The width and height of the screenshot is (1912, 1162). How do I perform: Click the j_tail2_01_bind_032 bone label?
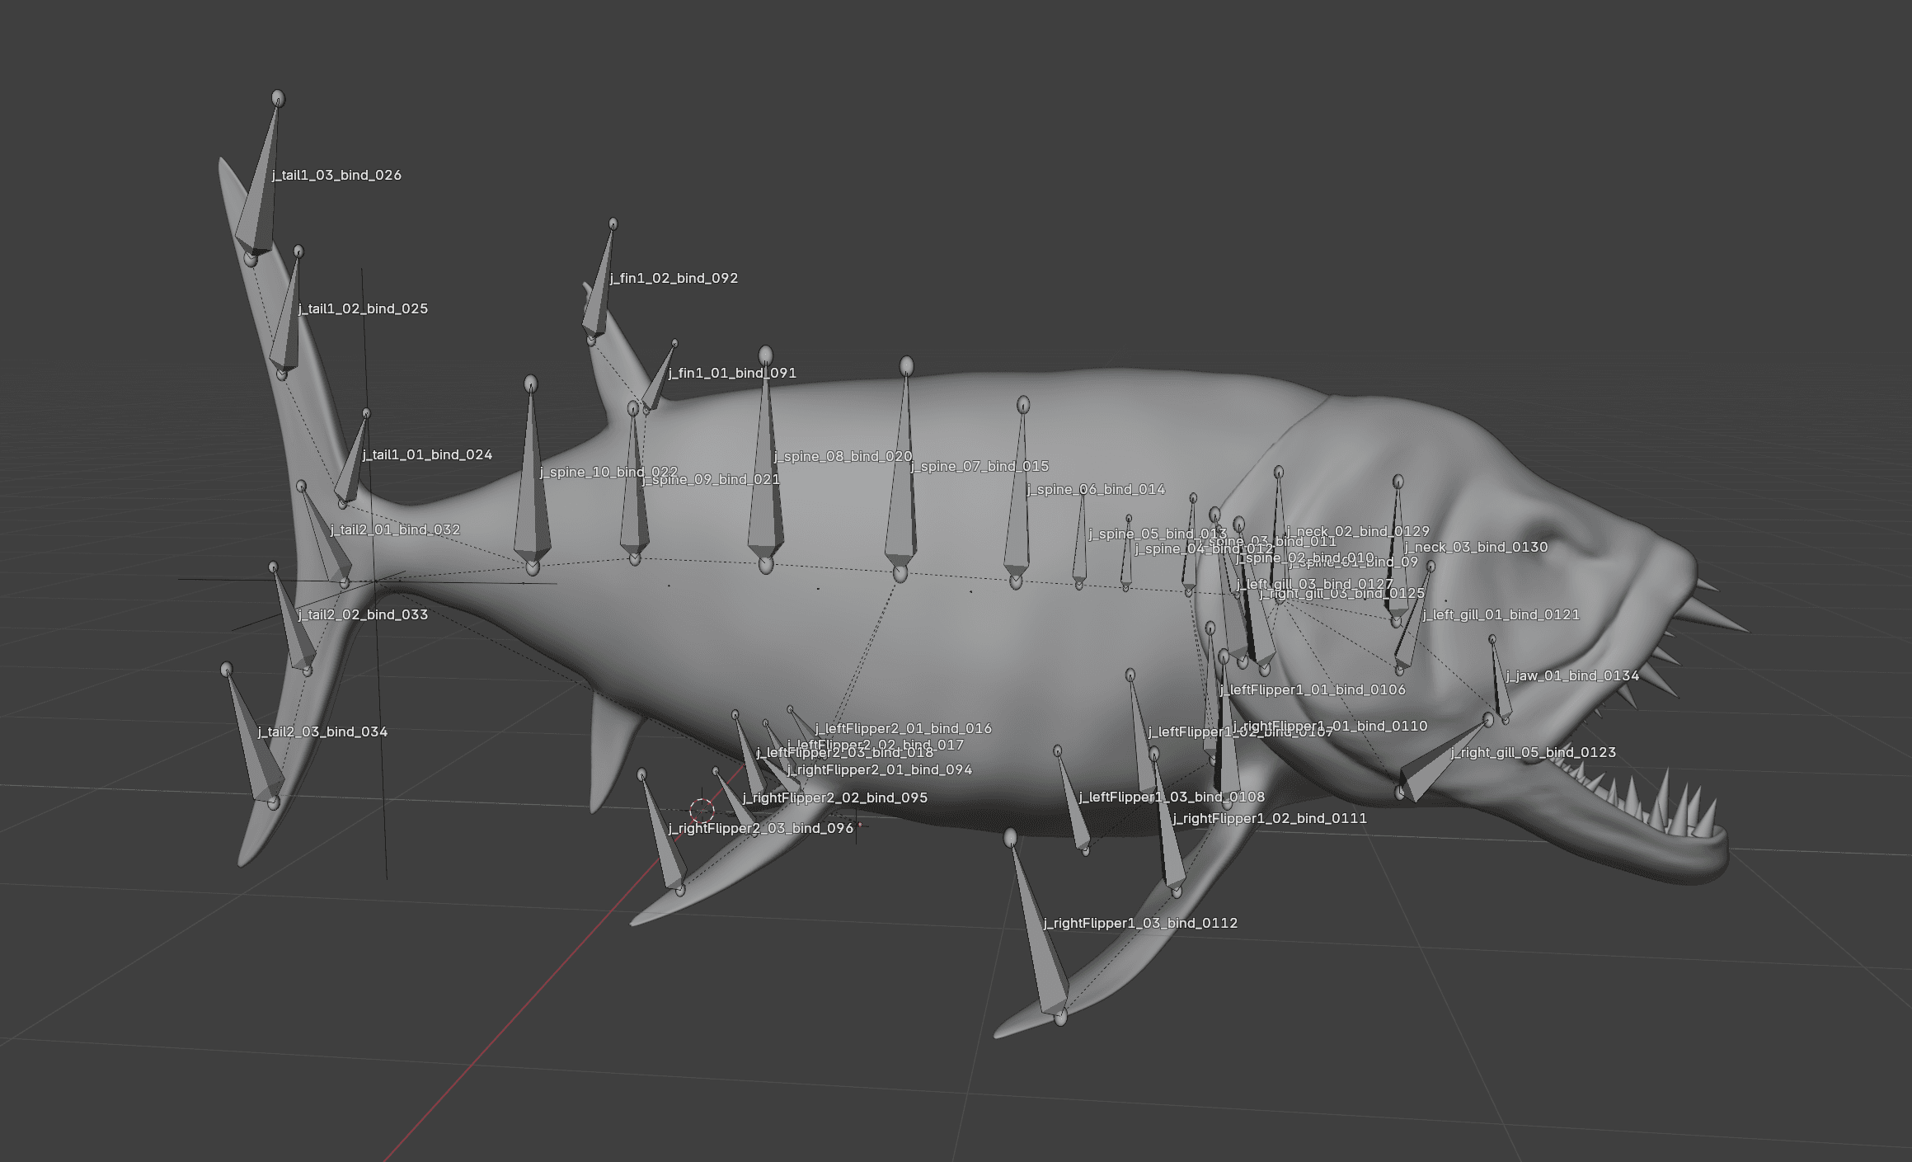pos(395,530)
